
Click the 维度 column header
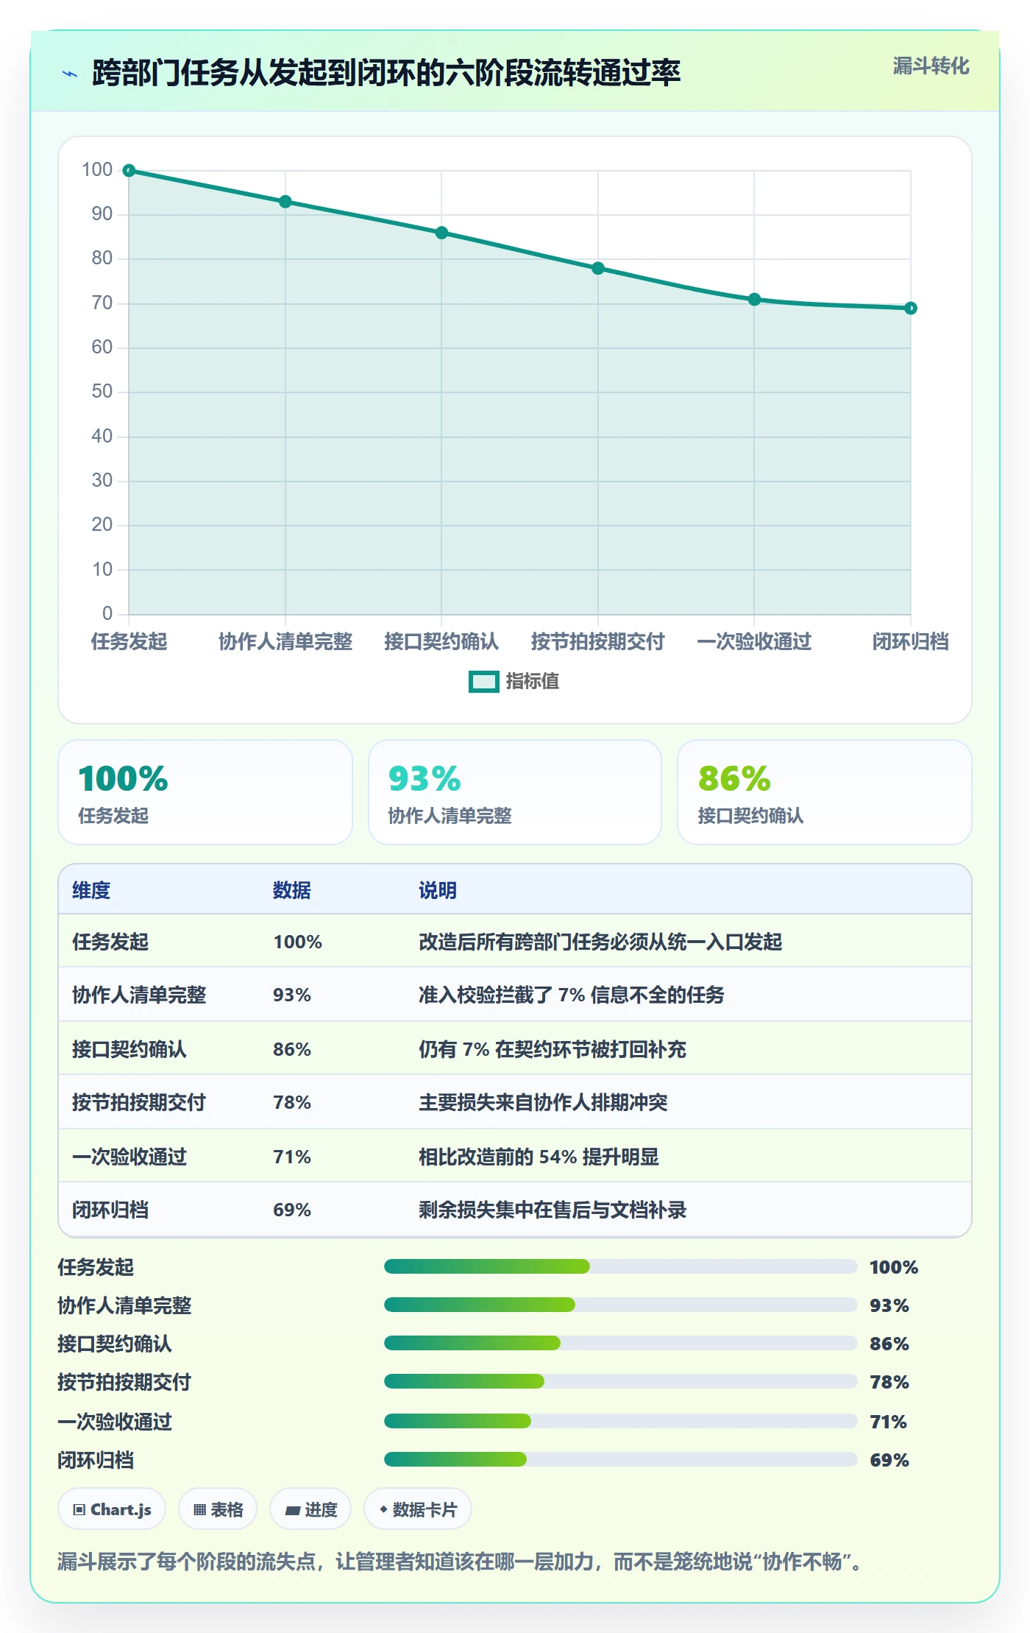pos(91,890)
